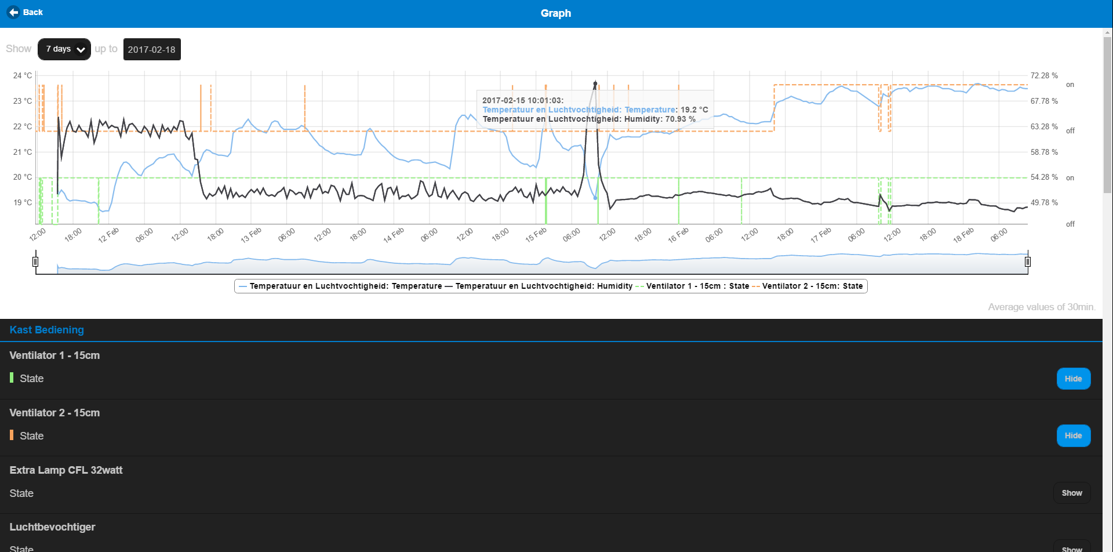
Task: Click the right range selector handle
Action: point(1028,262)
